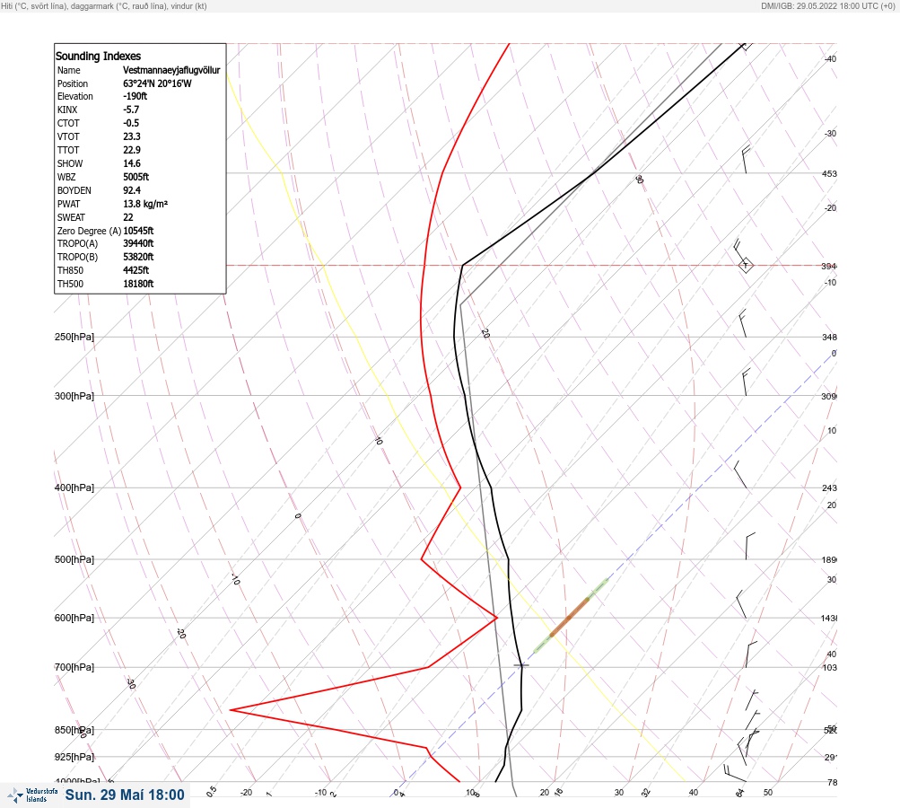
Task: Click the TROPO(A) value '39440ft'
Action: (x=138, y=243)
